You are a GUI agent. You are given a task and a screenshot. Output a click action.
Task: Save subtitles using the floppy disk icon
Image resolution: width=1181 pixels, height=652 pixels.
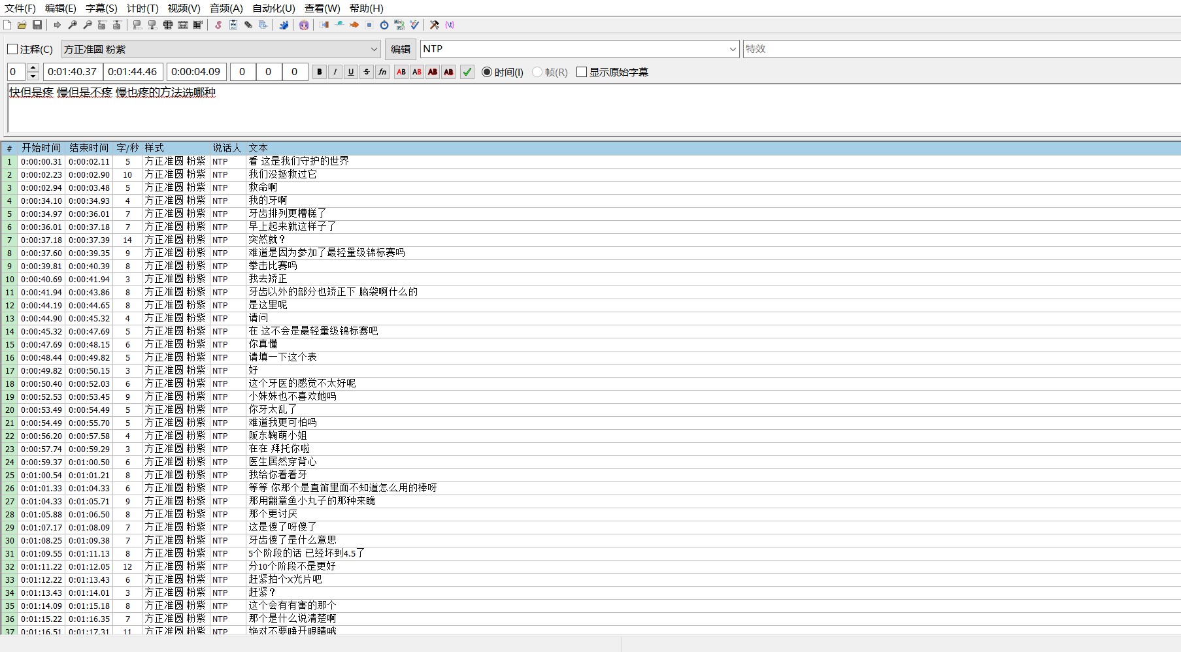point(37,25)
